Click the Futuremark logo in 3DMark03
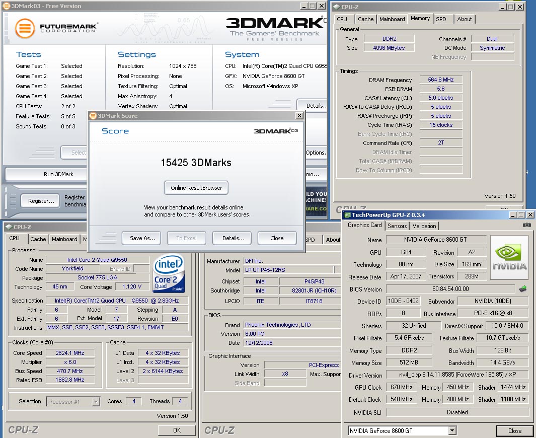536x438 pixels. 56,28
